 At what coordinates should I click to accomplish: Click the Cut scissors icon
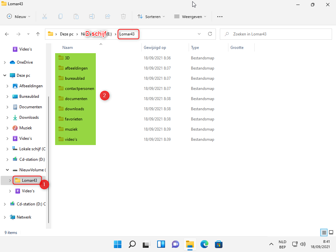(x=45, y=16)
